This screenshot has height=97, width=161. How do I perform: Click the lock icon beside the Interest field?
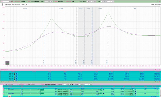pyautogui.click(x=73, y=84)
